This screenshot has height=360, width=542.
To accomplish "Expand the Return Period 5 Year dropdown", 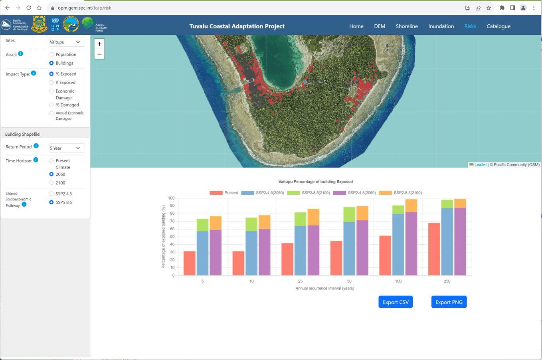I will click(66, 148).
